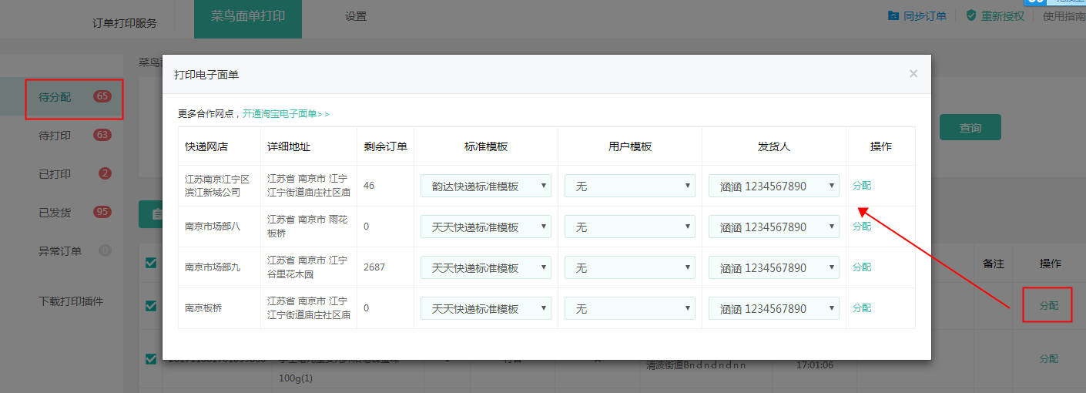The width and height of the screenshot is (1086, 393).
Task: Select 待分配 in the sidebar
Action: (x=55, y=97)
